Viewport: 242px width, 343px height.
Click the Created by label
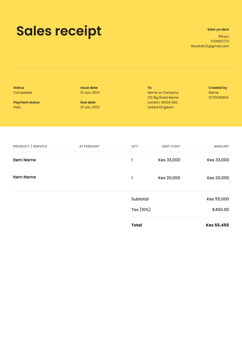(218, 88)
